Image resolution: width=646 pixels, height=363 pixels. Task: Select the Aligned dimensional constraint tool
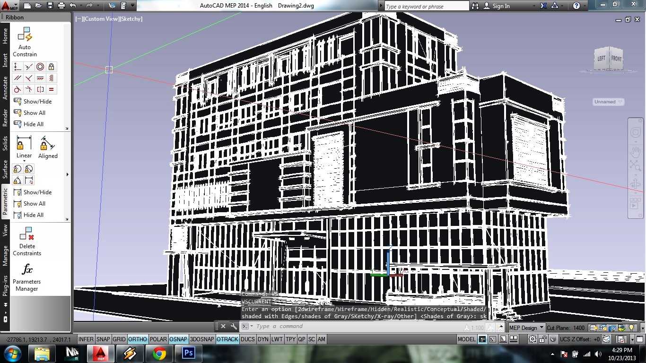(x=48, y=147)
